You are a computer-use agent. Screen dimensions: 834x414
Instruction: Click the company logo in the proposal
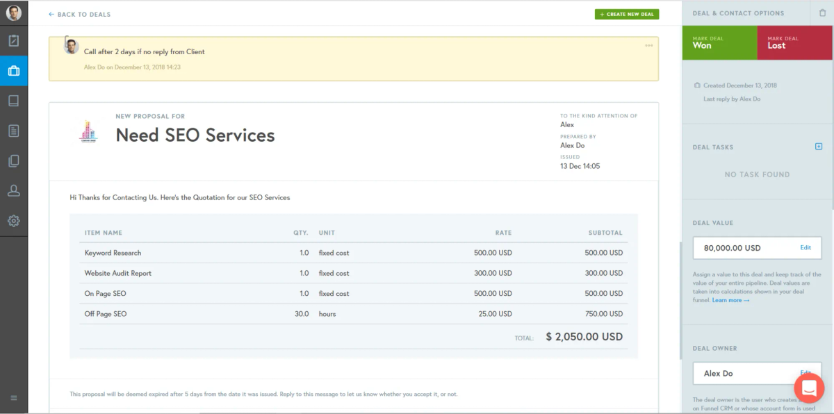click(x=89, y=131)
